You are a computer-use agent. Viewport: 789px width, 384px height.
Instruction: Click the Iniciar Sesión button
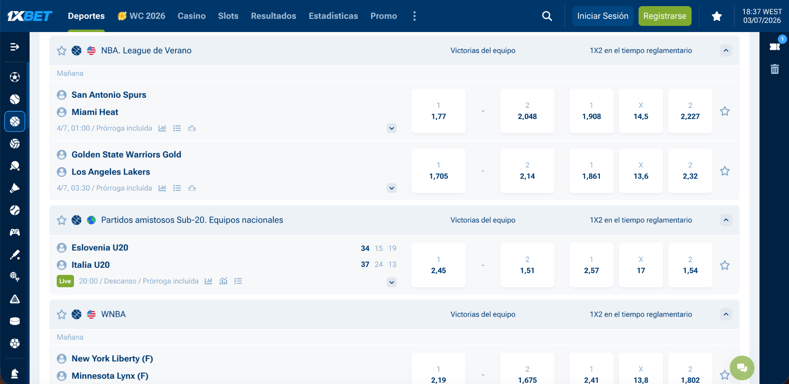coord(602,16)
